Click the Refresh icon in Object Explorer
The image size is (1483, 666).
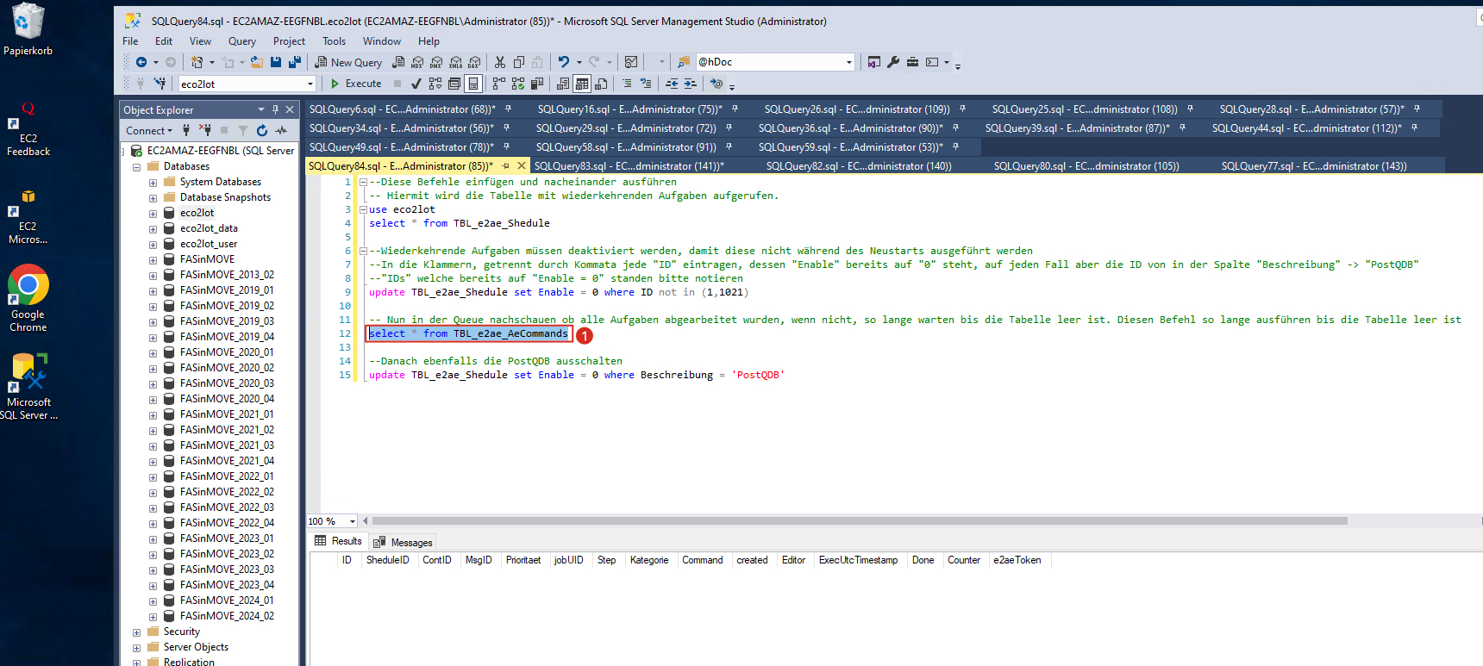click(262, 131)
